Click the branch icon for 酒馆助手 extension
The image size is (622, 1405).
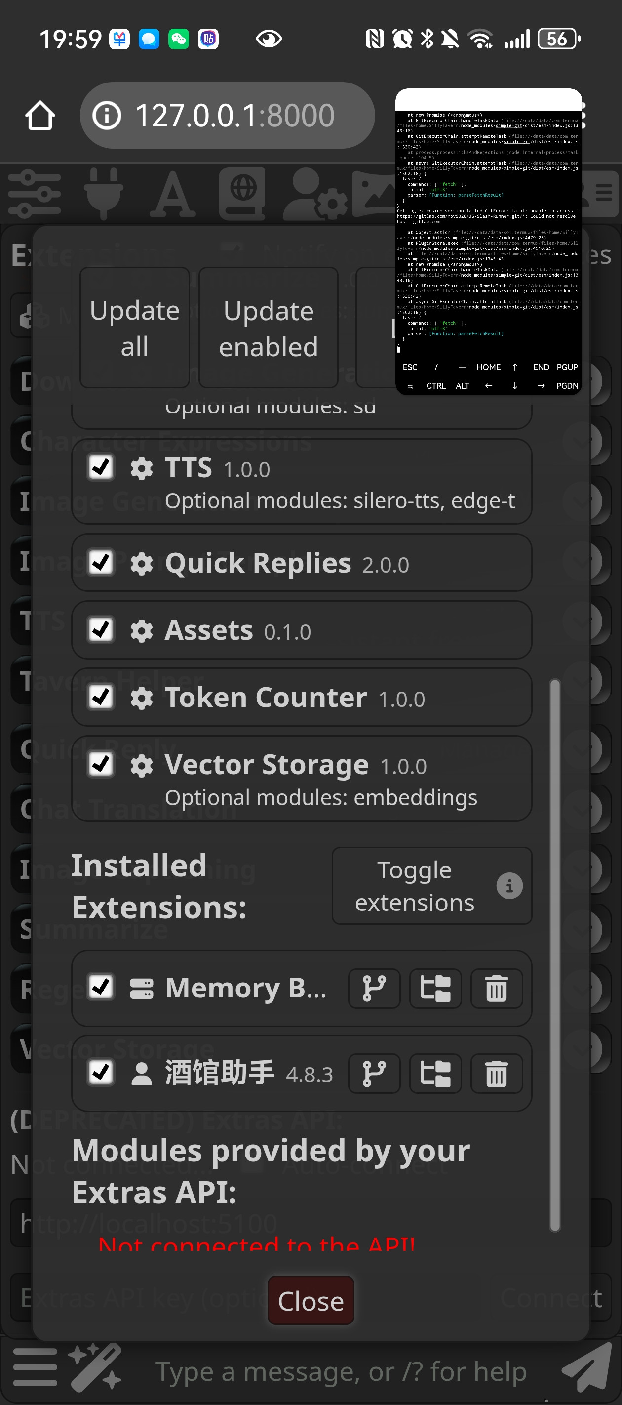[374, 1074]
